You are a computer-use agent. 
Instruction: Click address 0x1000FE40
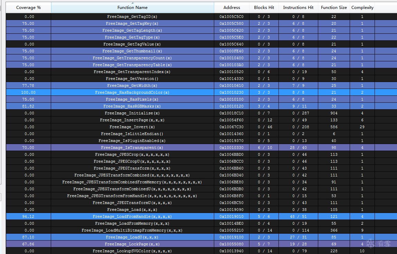231,51
